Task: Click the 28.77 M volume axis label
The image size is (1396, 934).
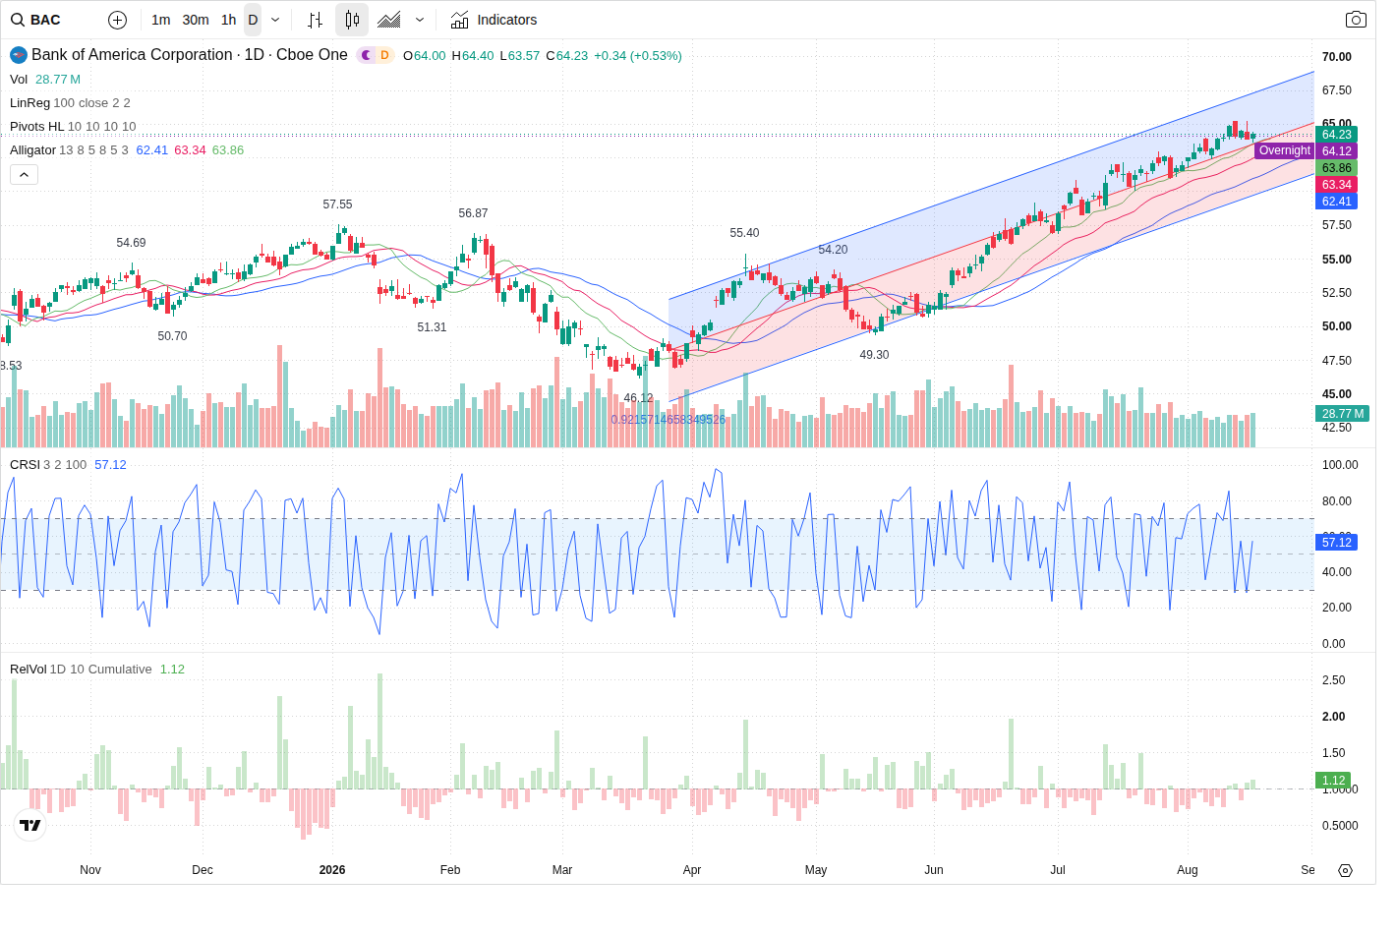Action: (1342, 414)
